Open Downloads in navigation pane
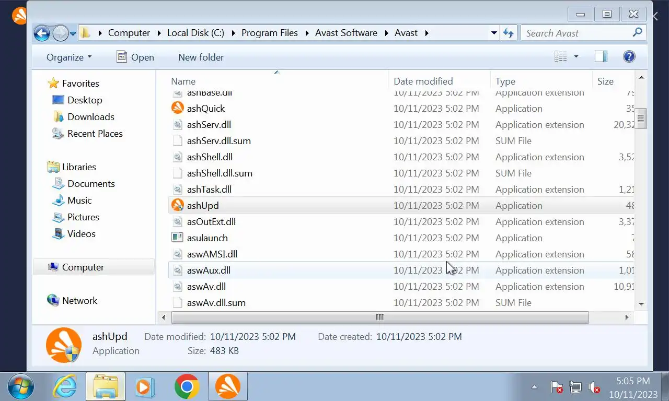This screenshot has width=669, height=401. (x=90, y=116)
